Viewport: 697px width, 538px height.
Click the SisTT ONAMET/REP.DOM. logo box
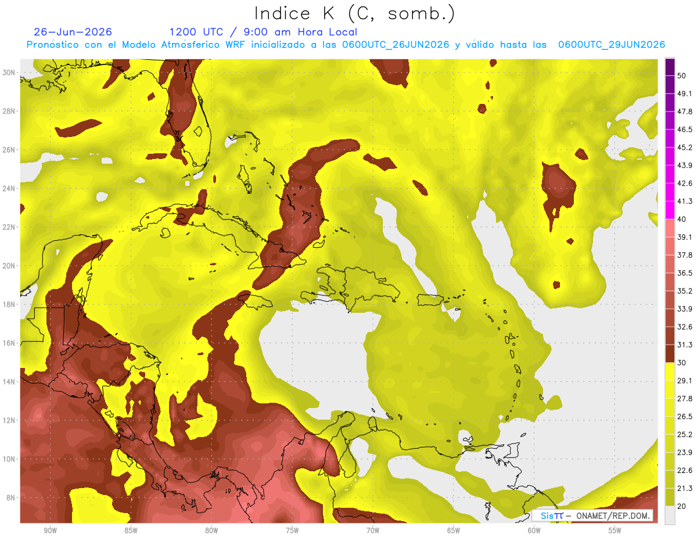coord(592,515)
